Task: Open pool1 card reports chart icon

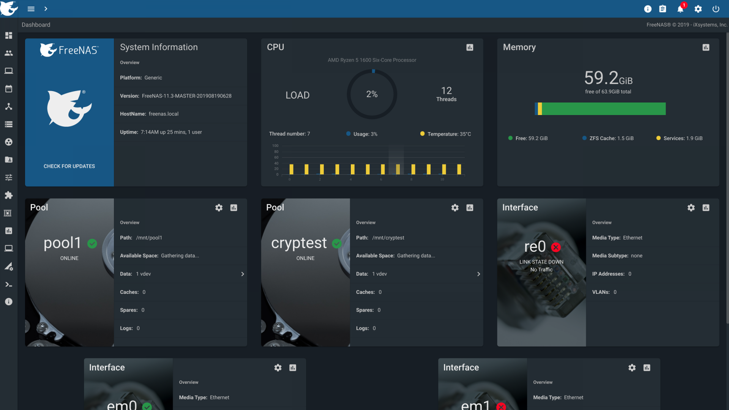Action: (234, 208)
